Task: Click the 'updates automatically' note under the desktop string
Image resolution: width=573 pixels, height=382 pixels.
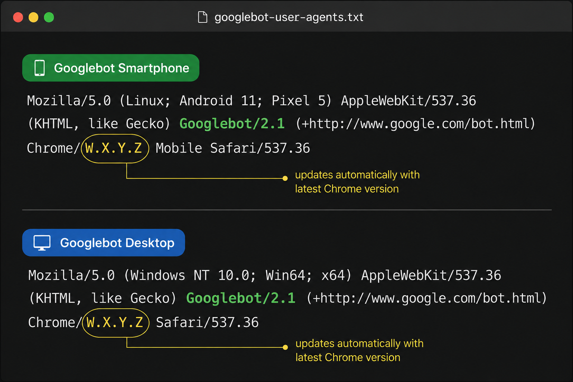Action: [360, 350]
